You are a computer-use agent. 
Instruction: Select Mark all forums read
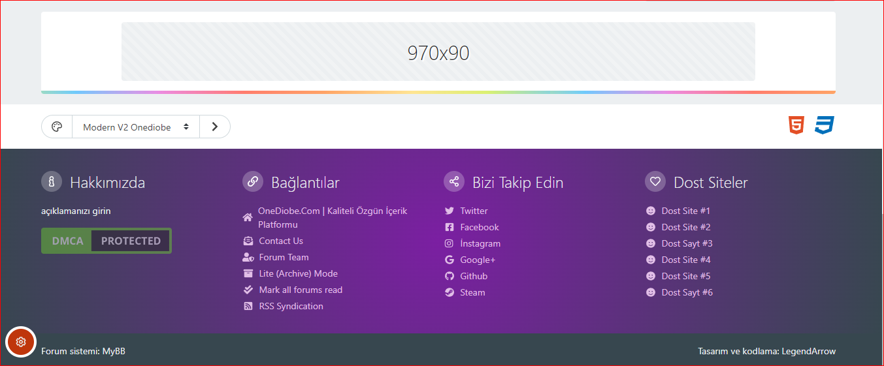[x=301, y=290]
